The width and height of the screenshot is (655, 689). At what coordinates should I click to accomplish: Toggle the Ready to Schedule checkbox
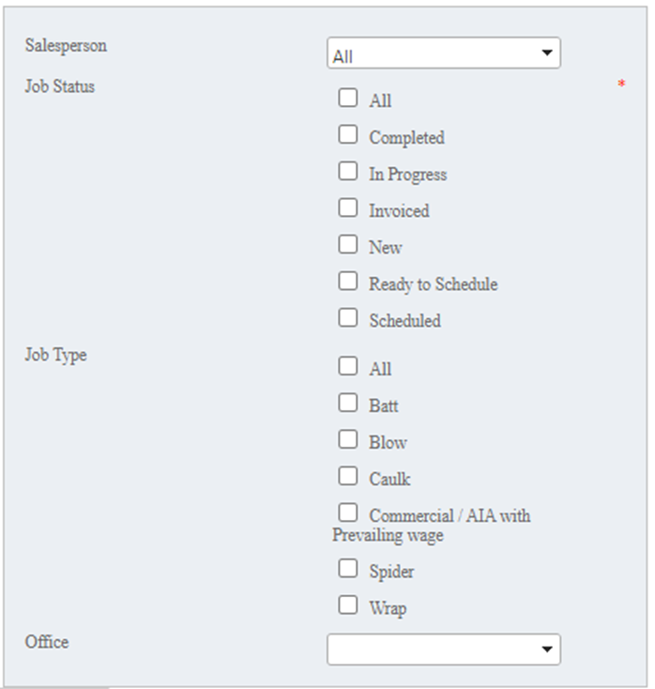tap(348, 281)
